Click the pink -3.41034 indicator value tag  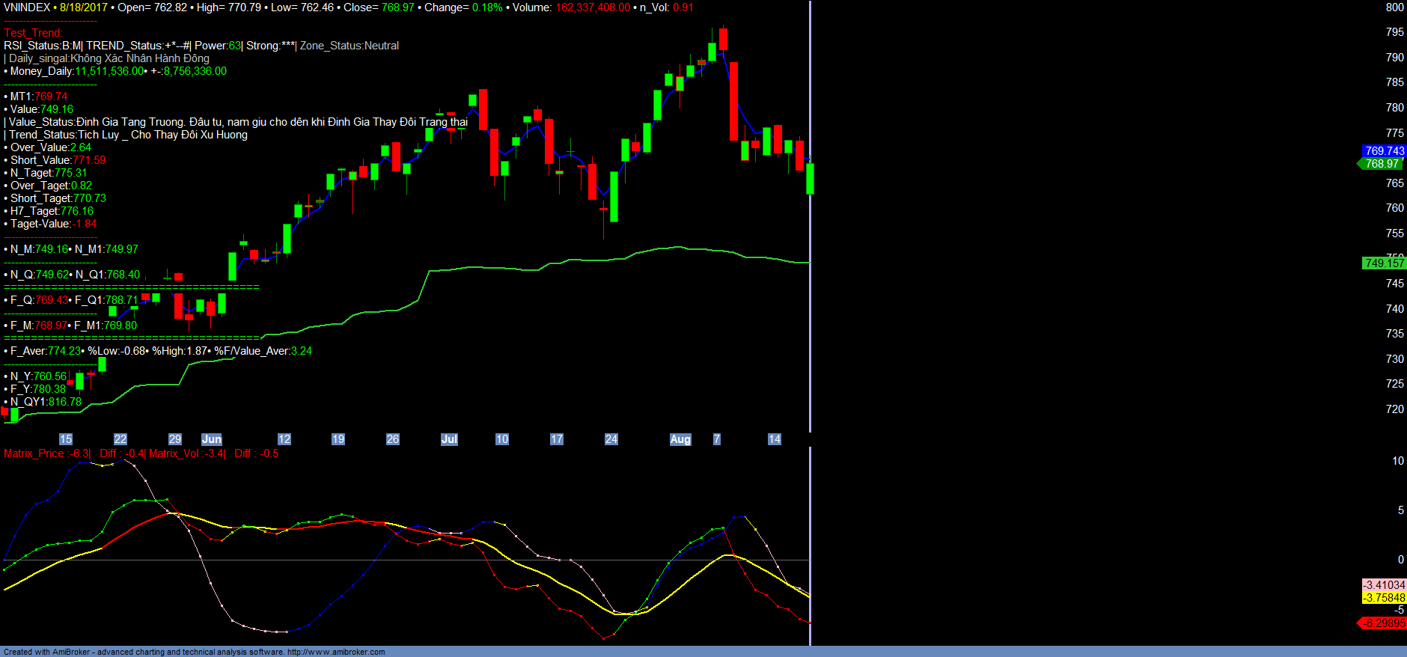[x=1384, y=585]
